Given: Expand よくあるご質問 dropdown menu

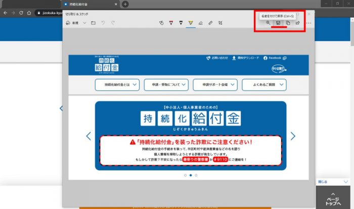Looking at the screenshot, I should (264, 85).
